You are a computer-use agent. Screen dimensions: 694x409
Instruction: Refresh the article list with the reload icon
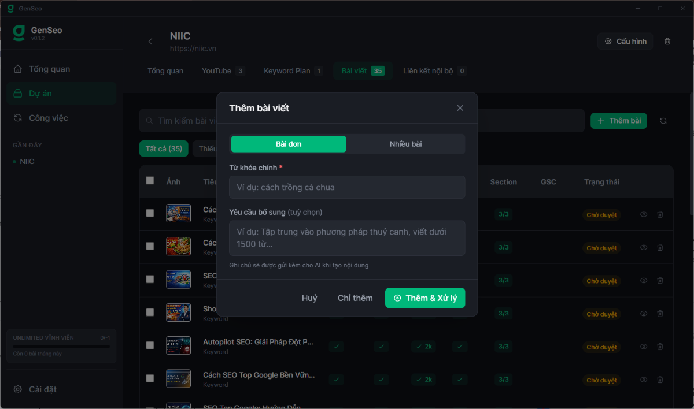click(x=663, y=121)
